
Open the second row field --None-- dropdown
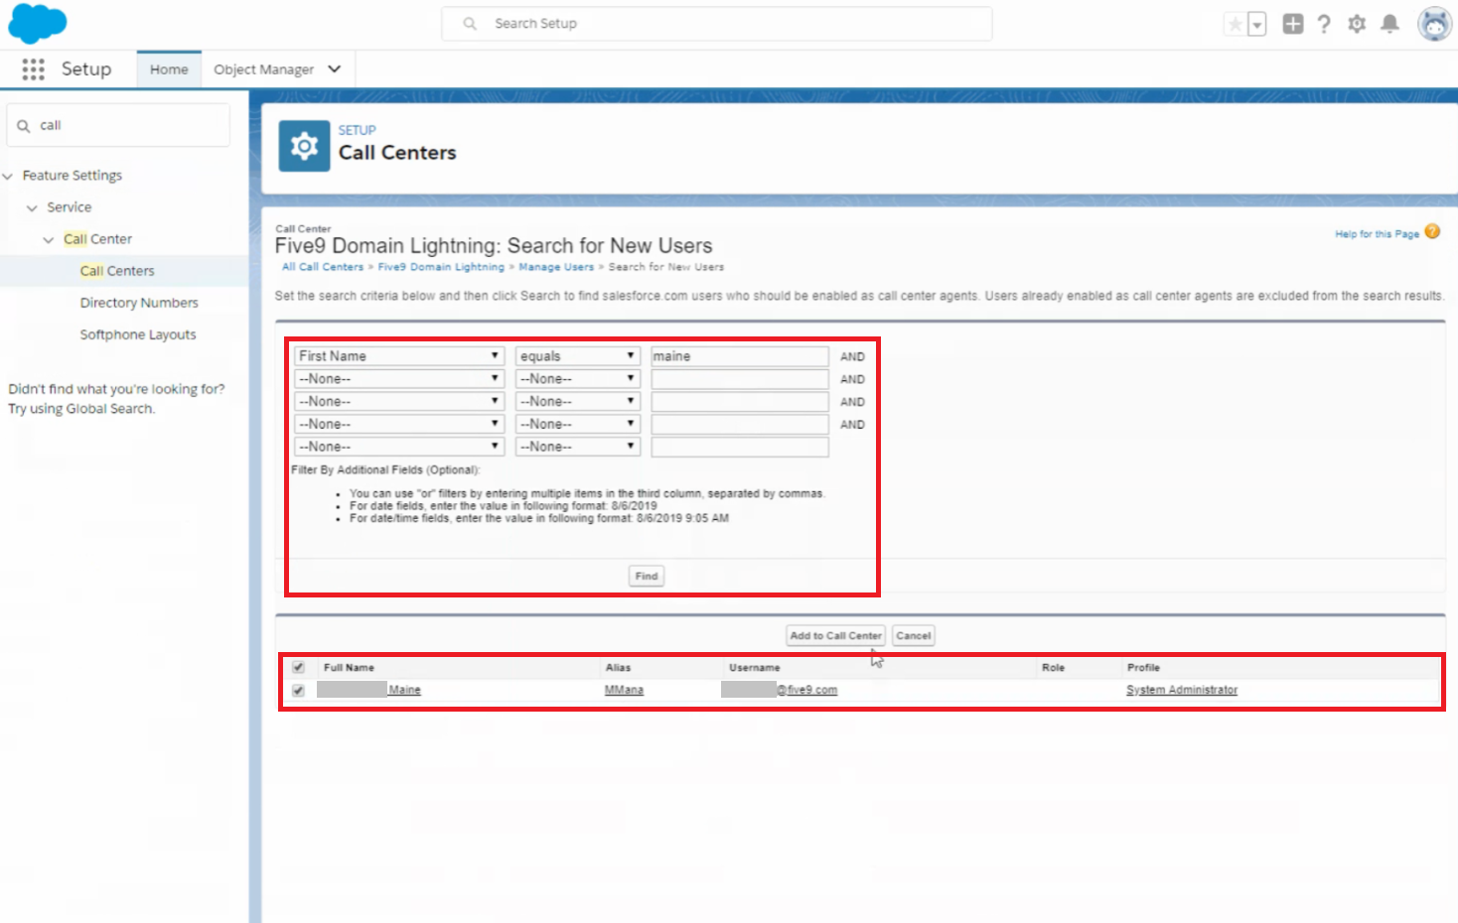pyautogui.click(x=399, y=379)
